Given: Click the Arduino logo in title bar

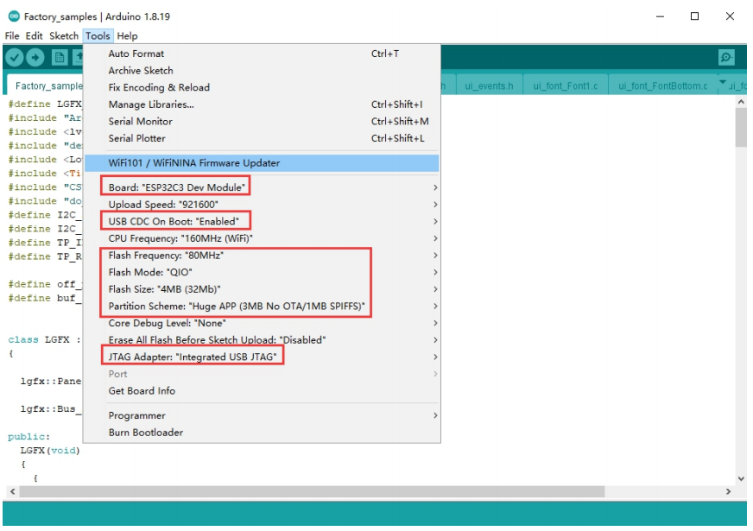Looking at the screenshot, I should pos(14,16).
